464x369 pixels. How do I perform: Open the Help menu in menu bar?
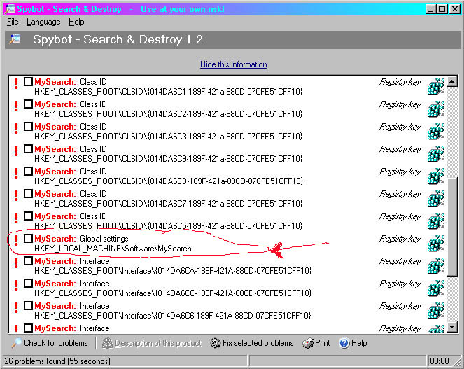[76, 22]
